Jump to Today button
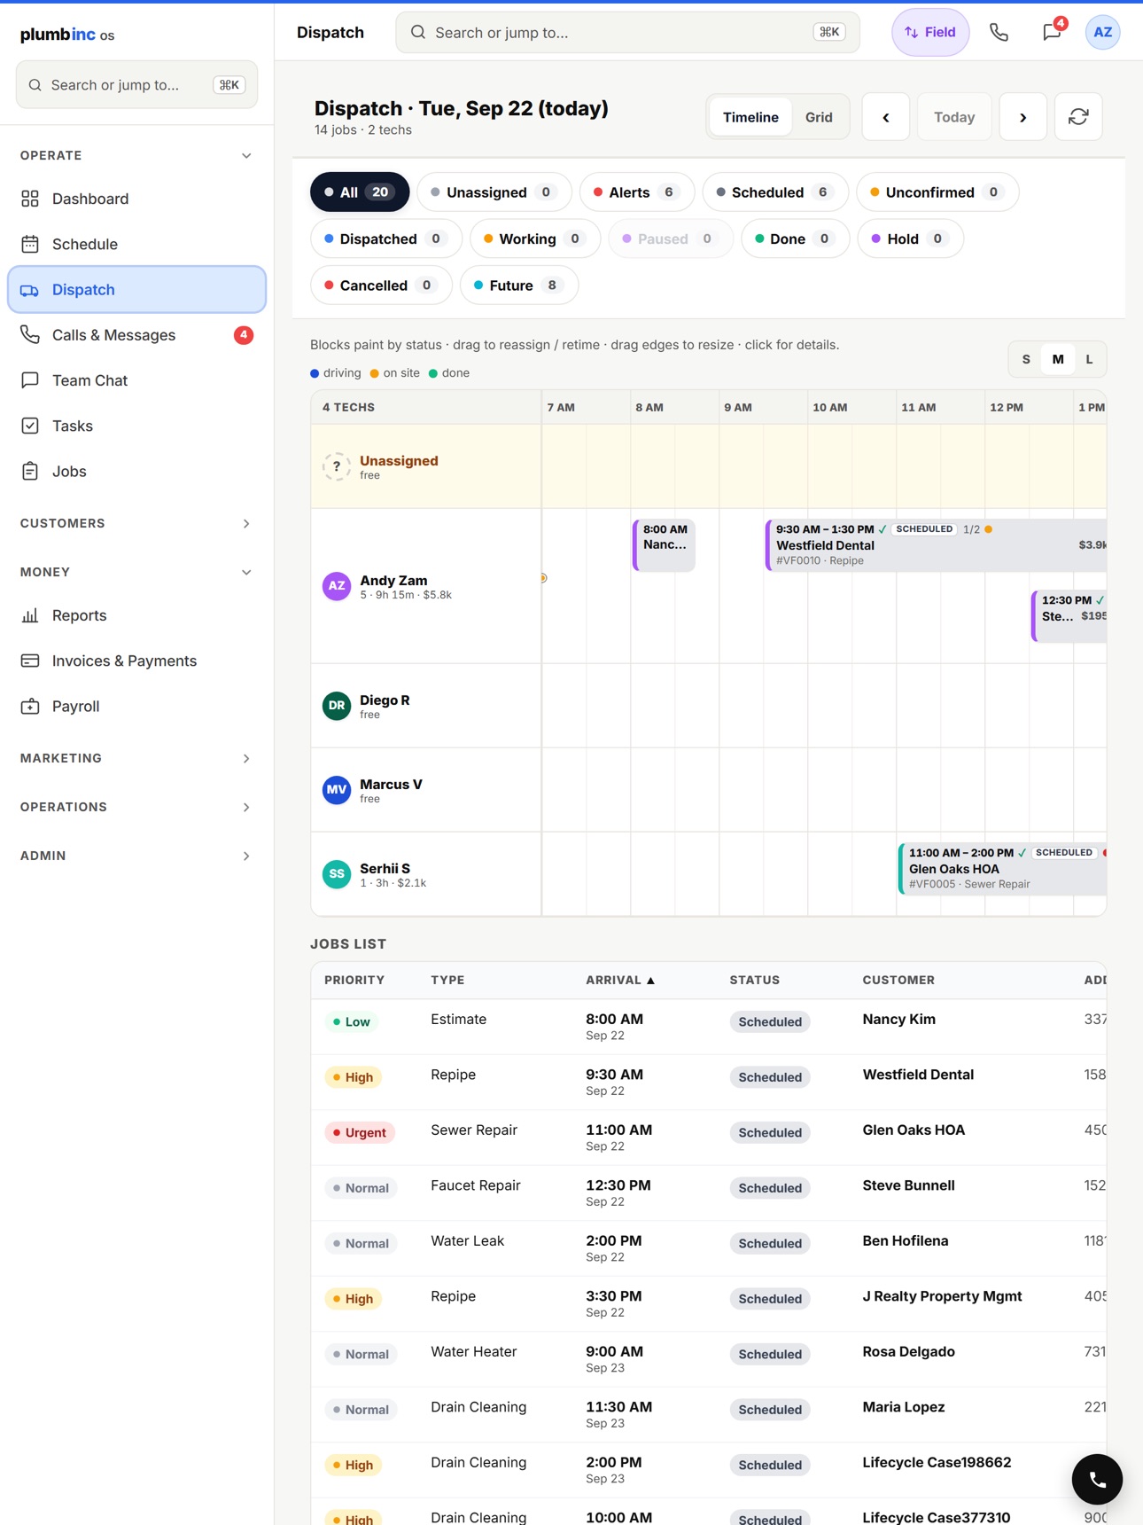The width and height of the screenshot is (1143, 1525). click(954, 117)
